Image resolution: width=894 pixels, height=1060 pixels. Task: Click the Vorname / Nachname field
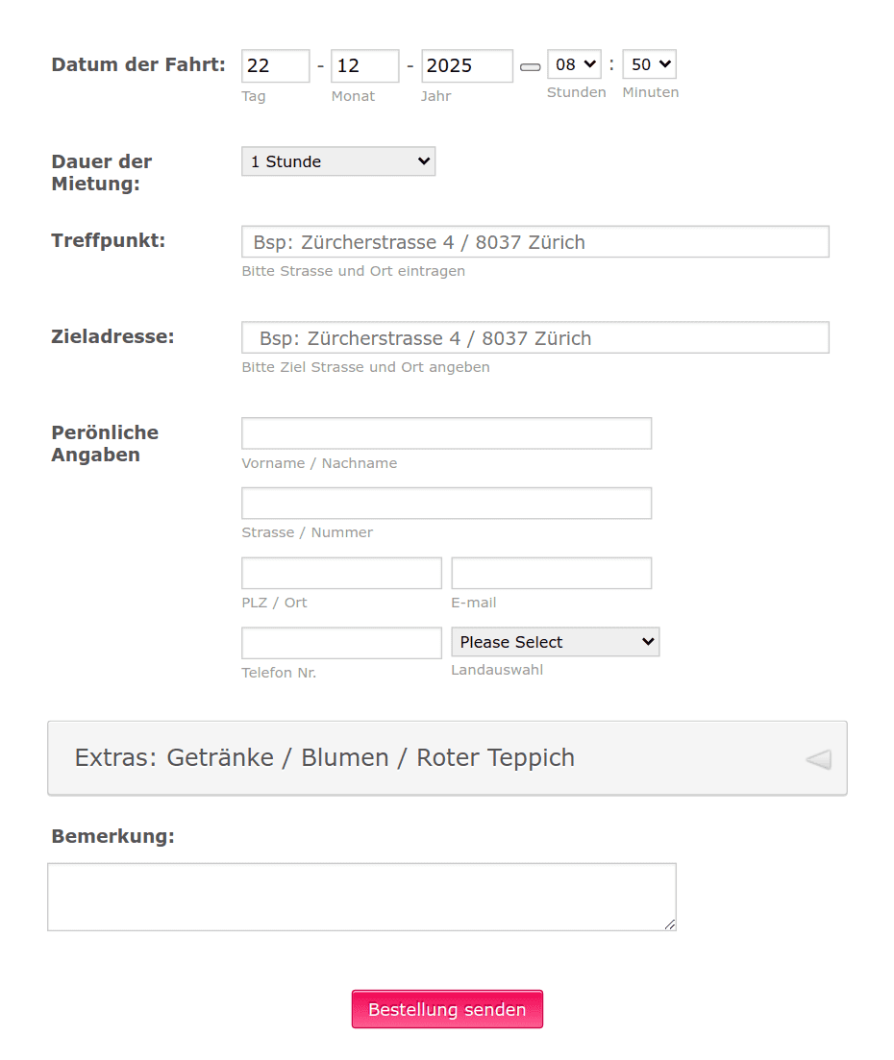click(x=446, y=432)
